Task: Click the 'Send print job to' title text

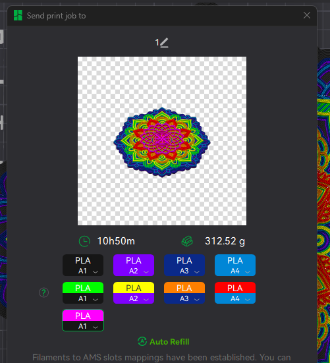Action: [x=56, y=16]
